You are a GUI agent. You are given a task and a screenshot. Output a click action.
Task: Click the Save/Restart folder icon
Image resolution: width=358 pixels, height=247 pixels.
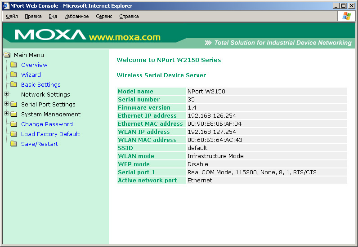coord(13,144)
